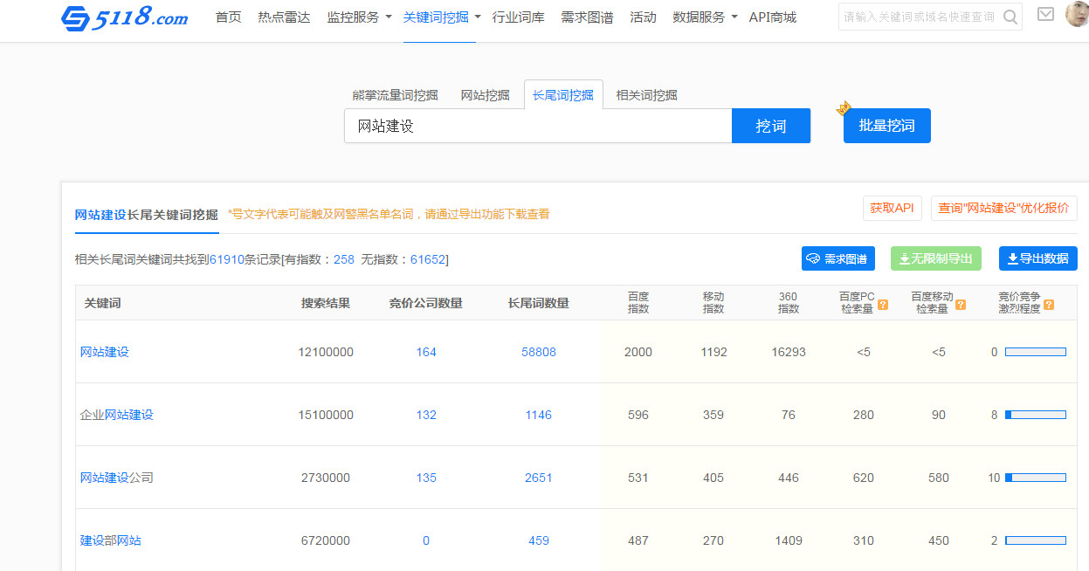Viewport: 1089px width, 571px height.
Task: Click the magnifier search icon in header
Action: [x=1010, y=17]
